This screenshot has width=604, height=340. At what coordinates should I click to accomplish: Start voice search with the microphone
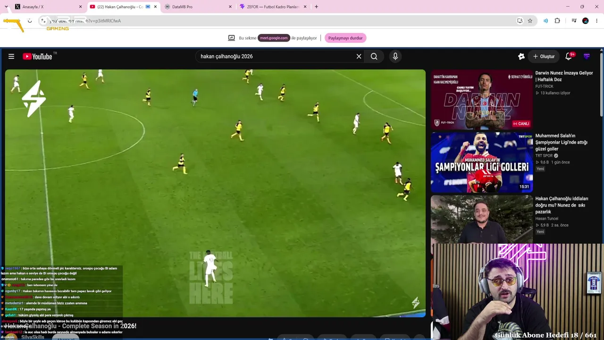(395, 56)
